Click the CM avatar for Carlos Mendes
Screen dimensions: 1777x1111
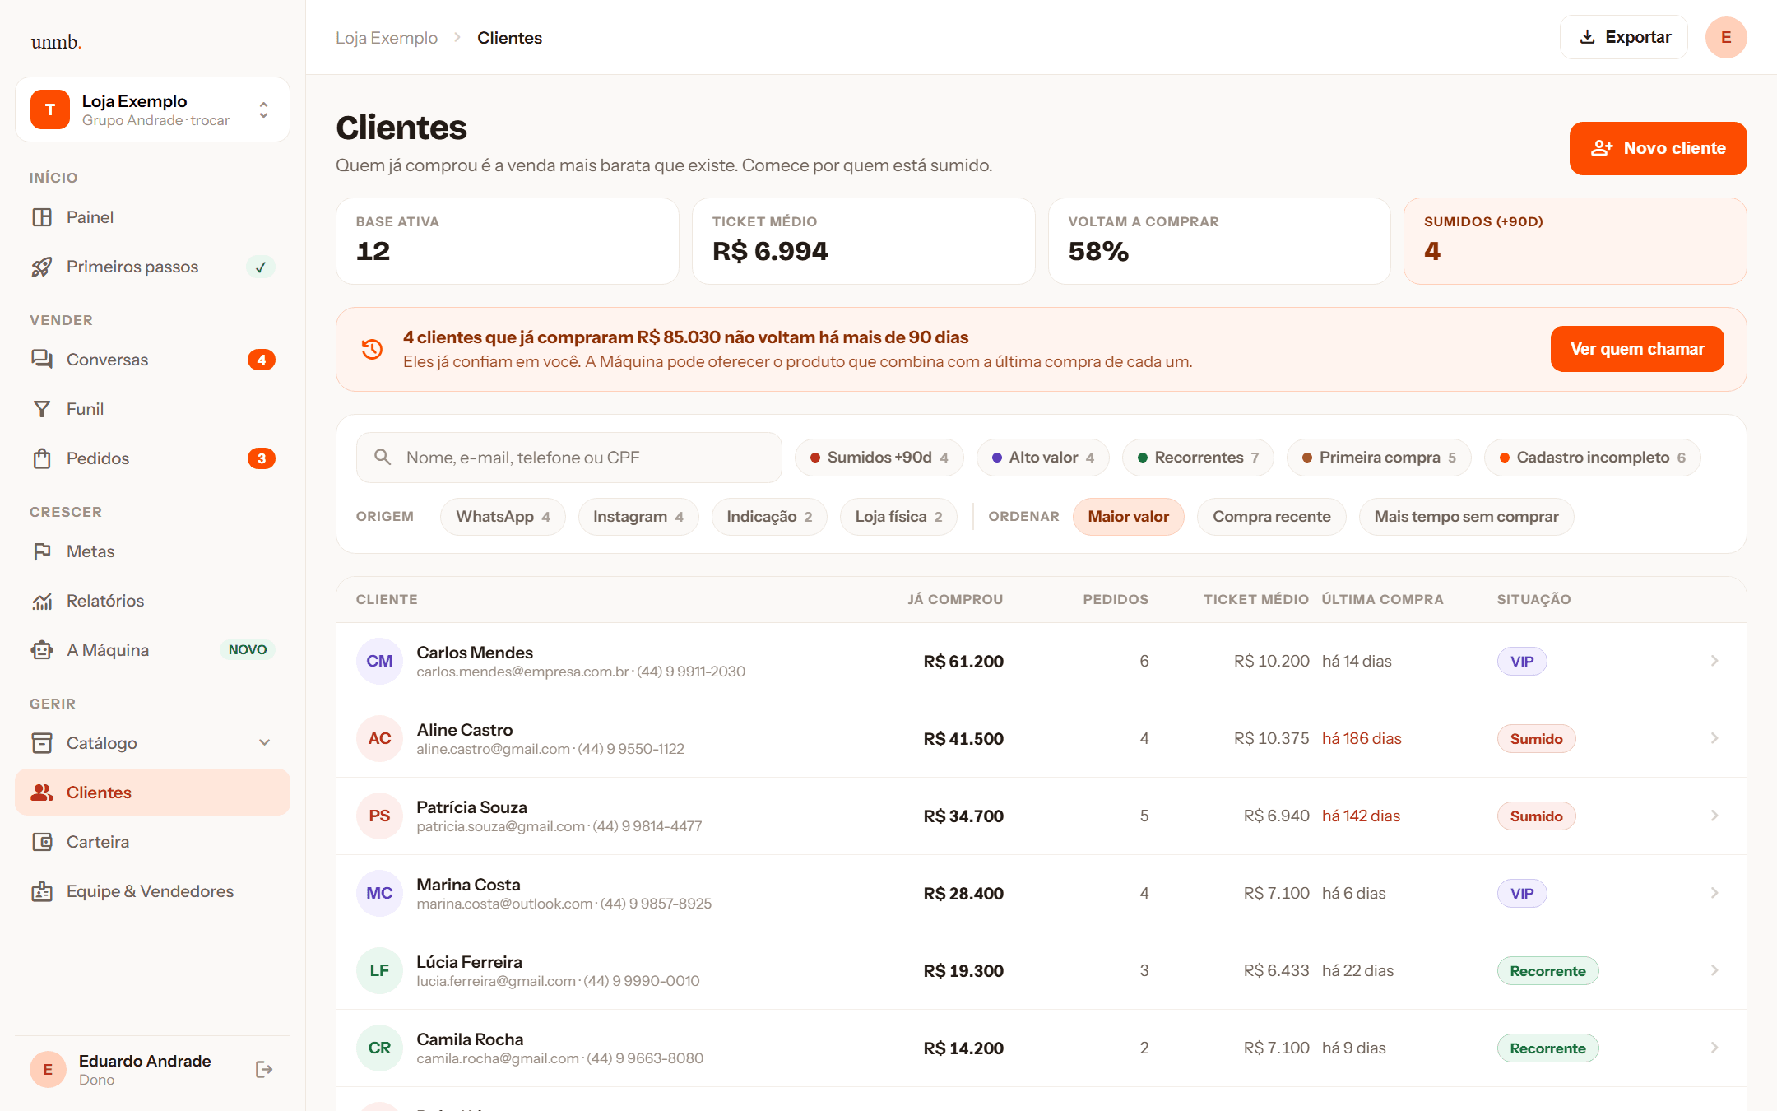coord(379,661)
